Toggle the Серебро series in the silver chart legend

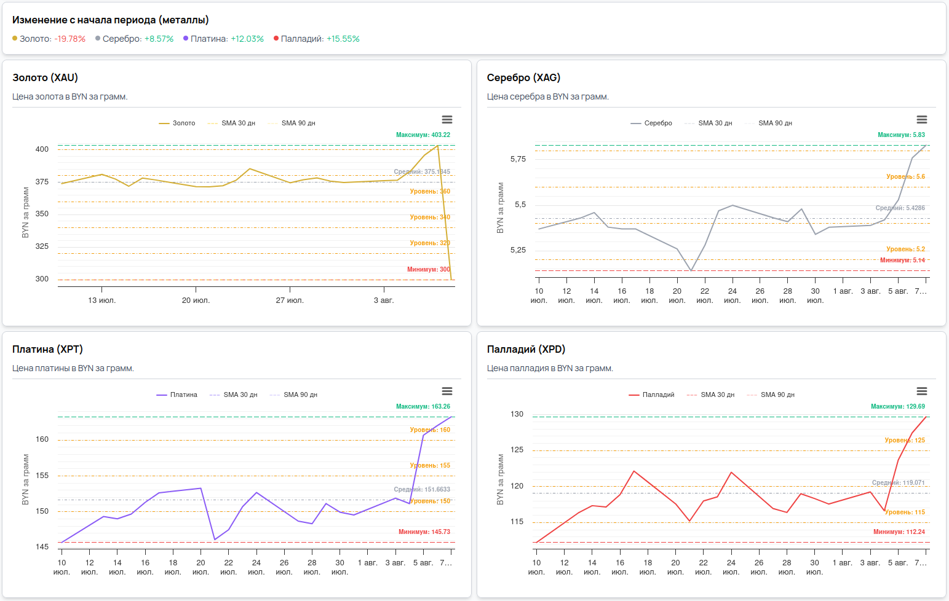click(x=651, y=123)
